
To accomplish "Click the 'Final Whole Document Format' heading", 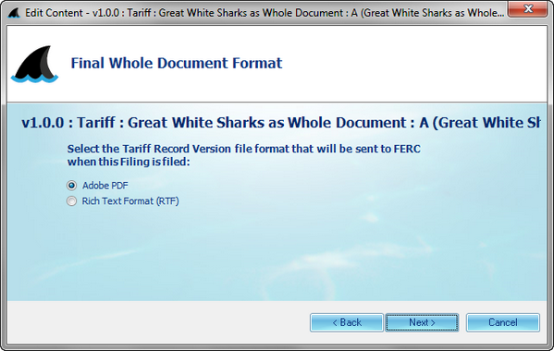I will click(177, 64).
